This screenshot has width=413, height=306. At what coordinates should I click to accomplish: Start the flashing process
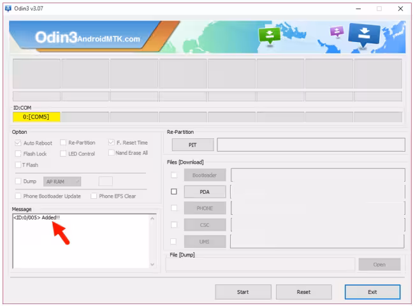(243, 292)
